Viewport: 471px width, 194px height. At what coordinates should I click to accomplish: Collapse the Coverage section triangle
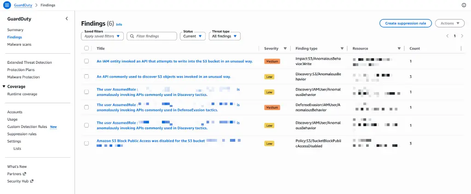tap(4, 87)
